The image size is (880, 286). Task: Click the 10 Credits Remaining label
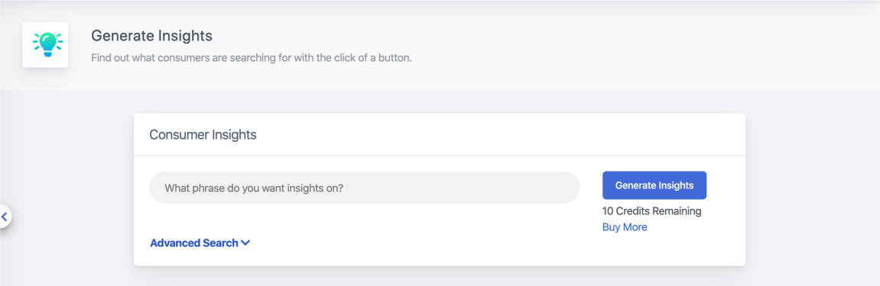tap(651, 211)
